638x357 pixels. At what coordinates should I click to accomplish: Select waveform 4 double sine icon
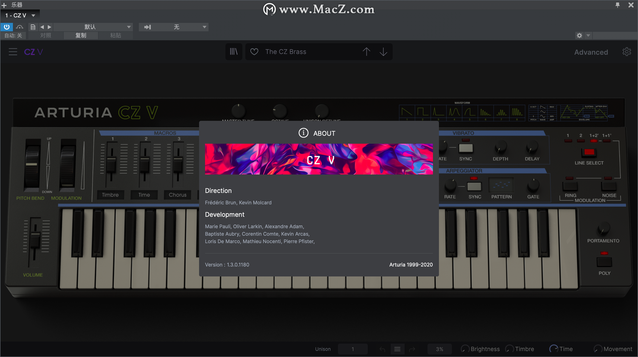(x=454, y=112)
